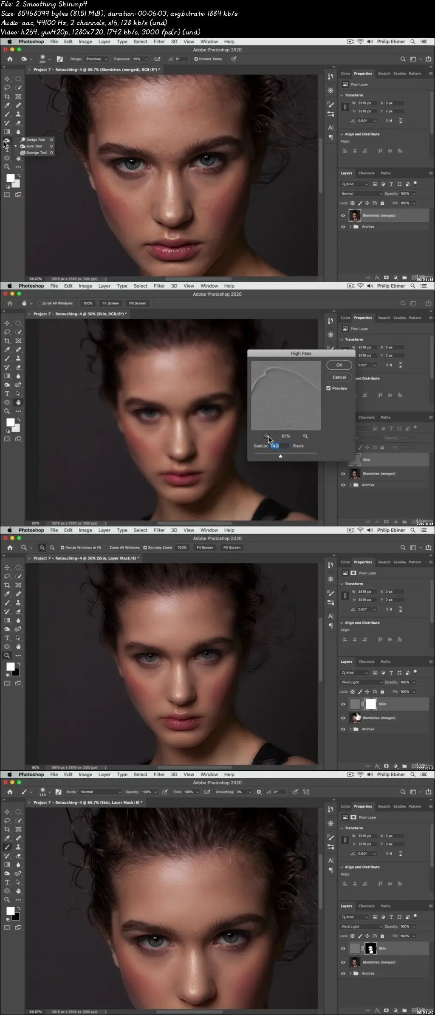The image size is (435, 1015).
Task: Open brush Mode Normal dropdown in Brush options
Action: point(100,792)
